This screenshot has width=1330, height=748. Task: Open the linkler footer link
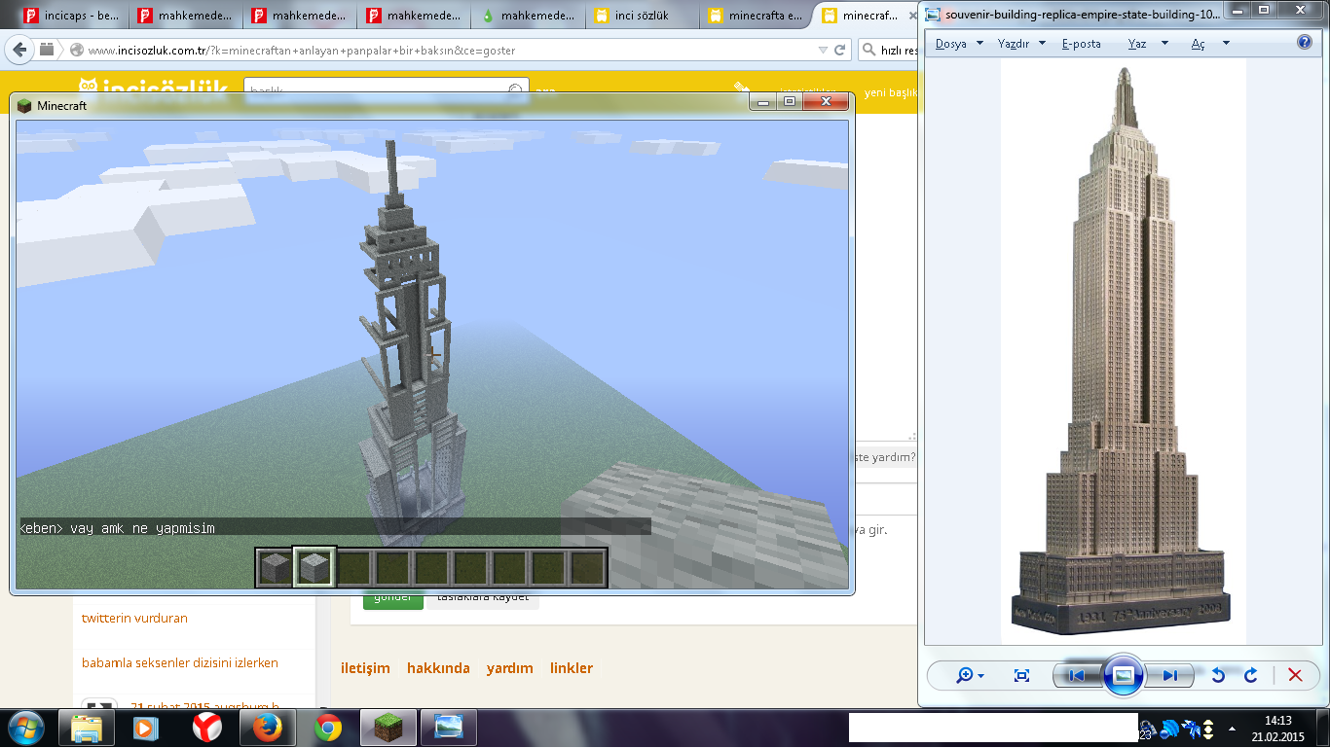tap(572, 668)
